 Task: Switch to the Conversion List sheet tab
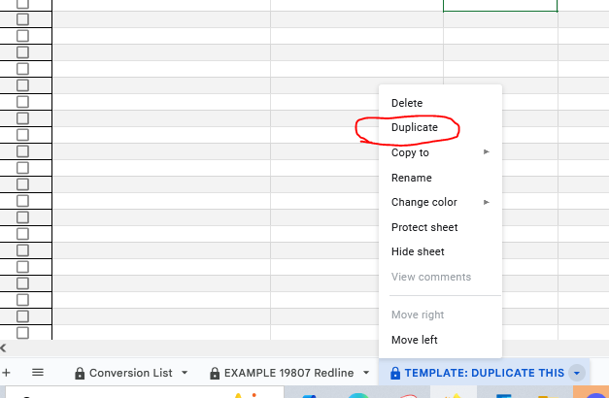coord(130,373)
